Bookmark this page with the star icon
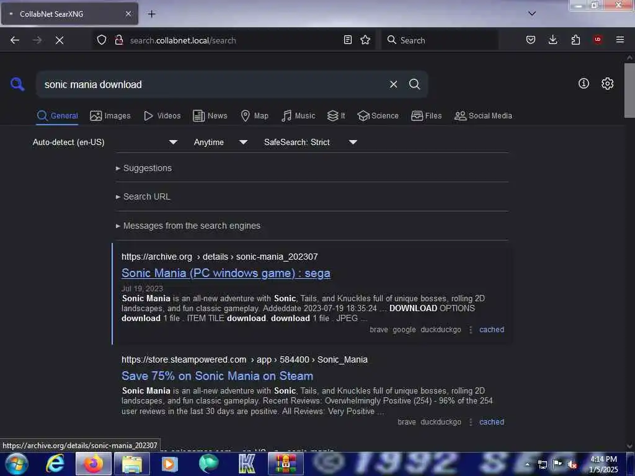 coord(365,40)
